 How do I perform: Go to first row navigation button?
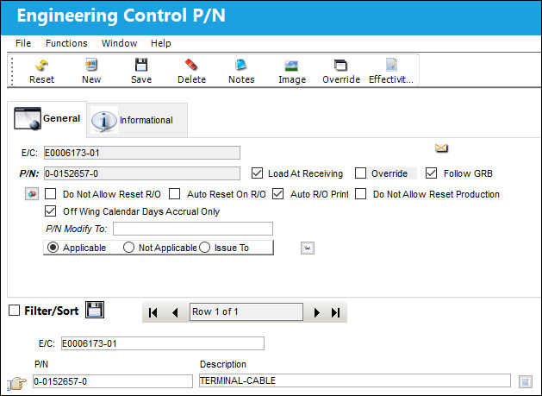[x=153, y=312]
